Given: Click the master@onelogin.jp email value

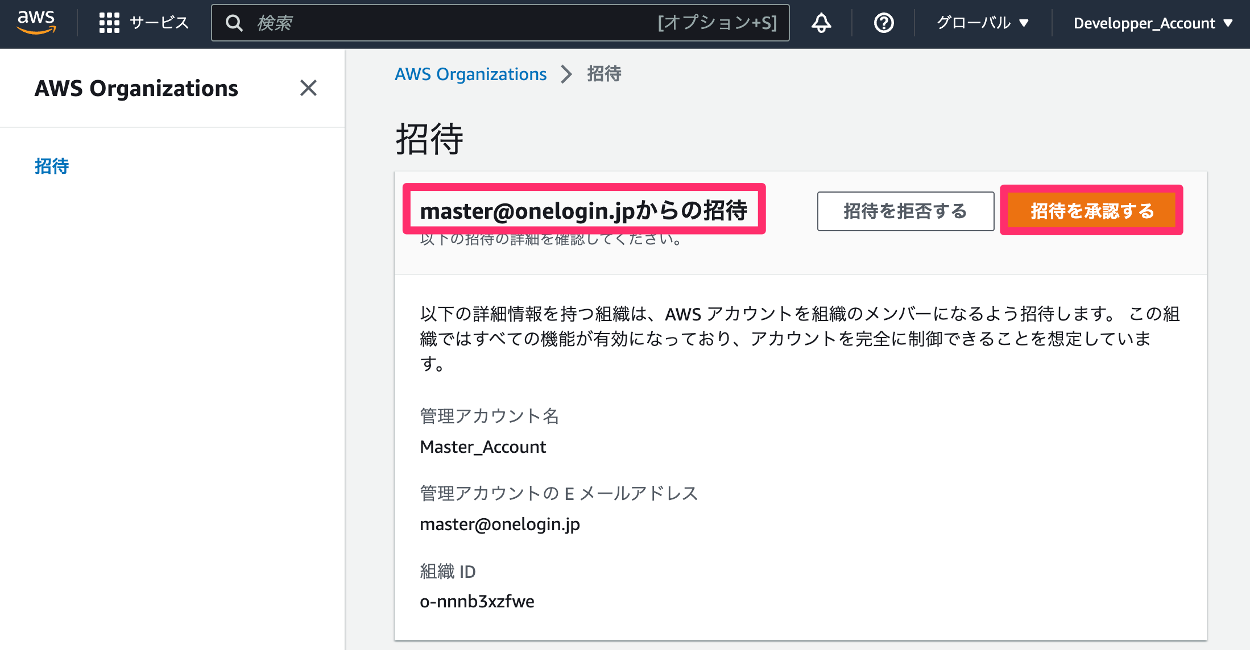Looking at the screenshot, I should [x=500, y=524].
